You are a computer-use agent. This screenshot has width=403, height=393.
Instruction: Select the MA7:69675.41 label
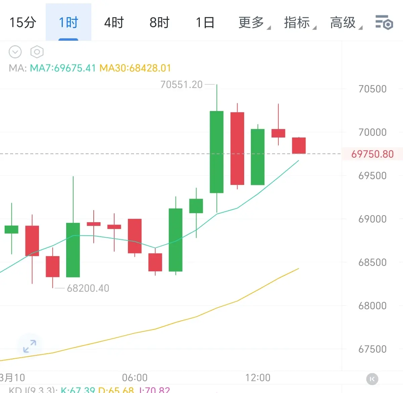(x=63, y=68)
